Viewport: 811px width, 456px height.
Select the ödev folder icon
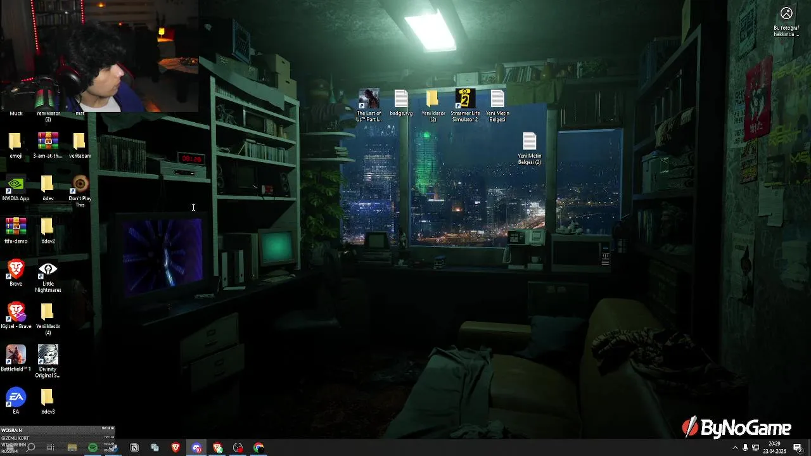(x=48, y=188)
